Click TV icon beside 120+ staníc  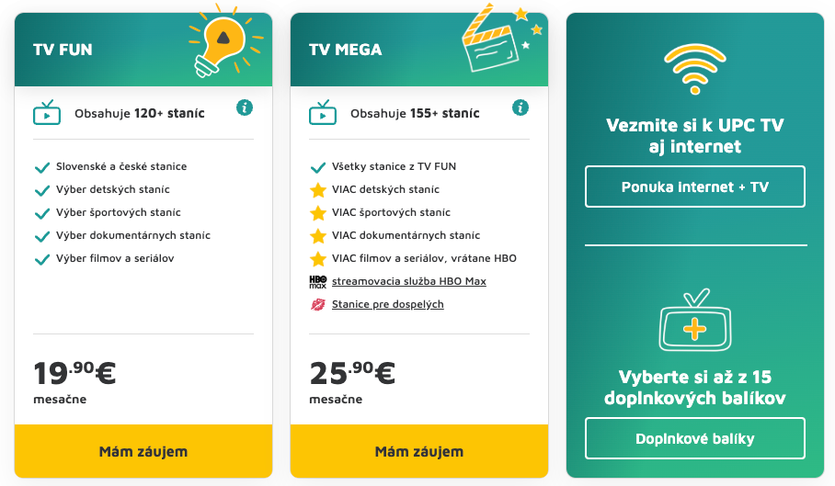coord(47,113)
